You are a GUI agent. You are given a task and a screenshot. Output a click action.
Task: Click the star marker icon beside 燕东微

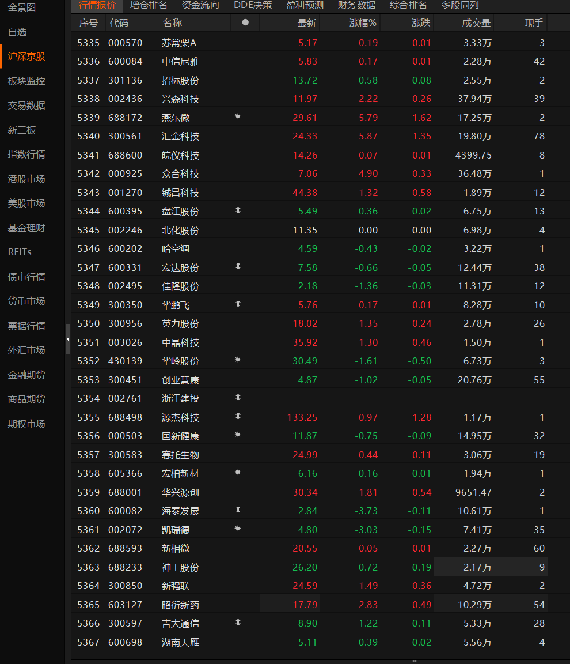click(x=238, y=116)
